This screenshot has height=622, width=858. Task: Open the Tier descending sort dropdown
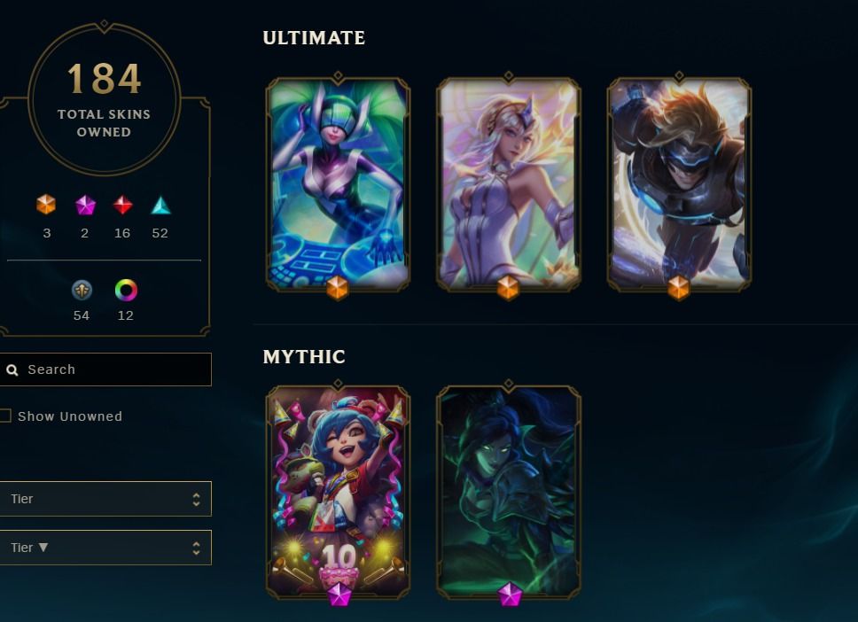105,547
